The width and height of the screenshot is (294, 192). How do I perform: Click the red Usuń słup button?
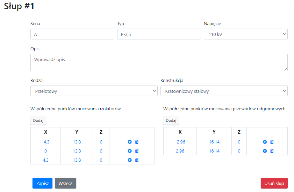point(274,183)
